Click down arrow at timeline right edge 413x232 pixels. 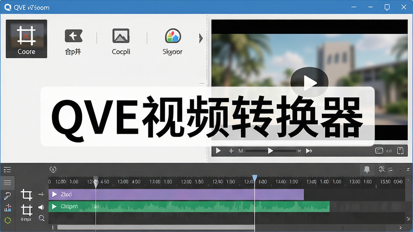(408, 219)
